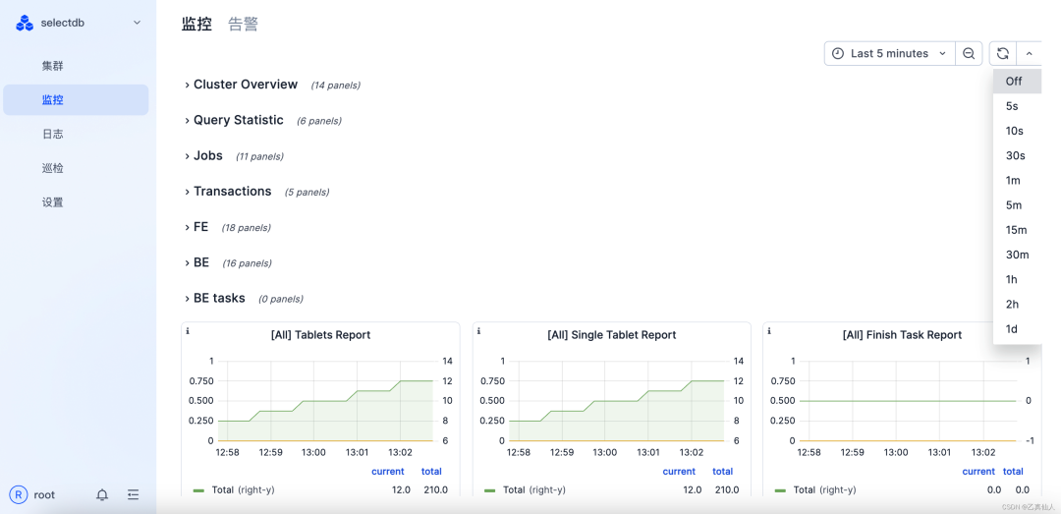Open the selectdb cluster switcher dropdown
The height and width of the screenshot is (514, 1061).
coord(137,23)
